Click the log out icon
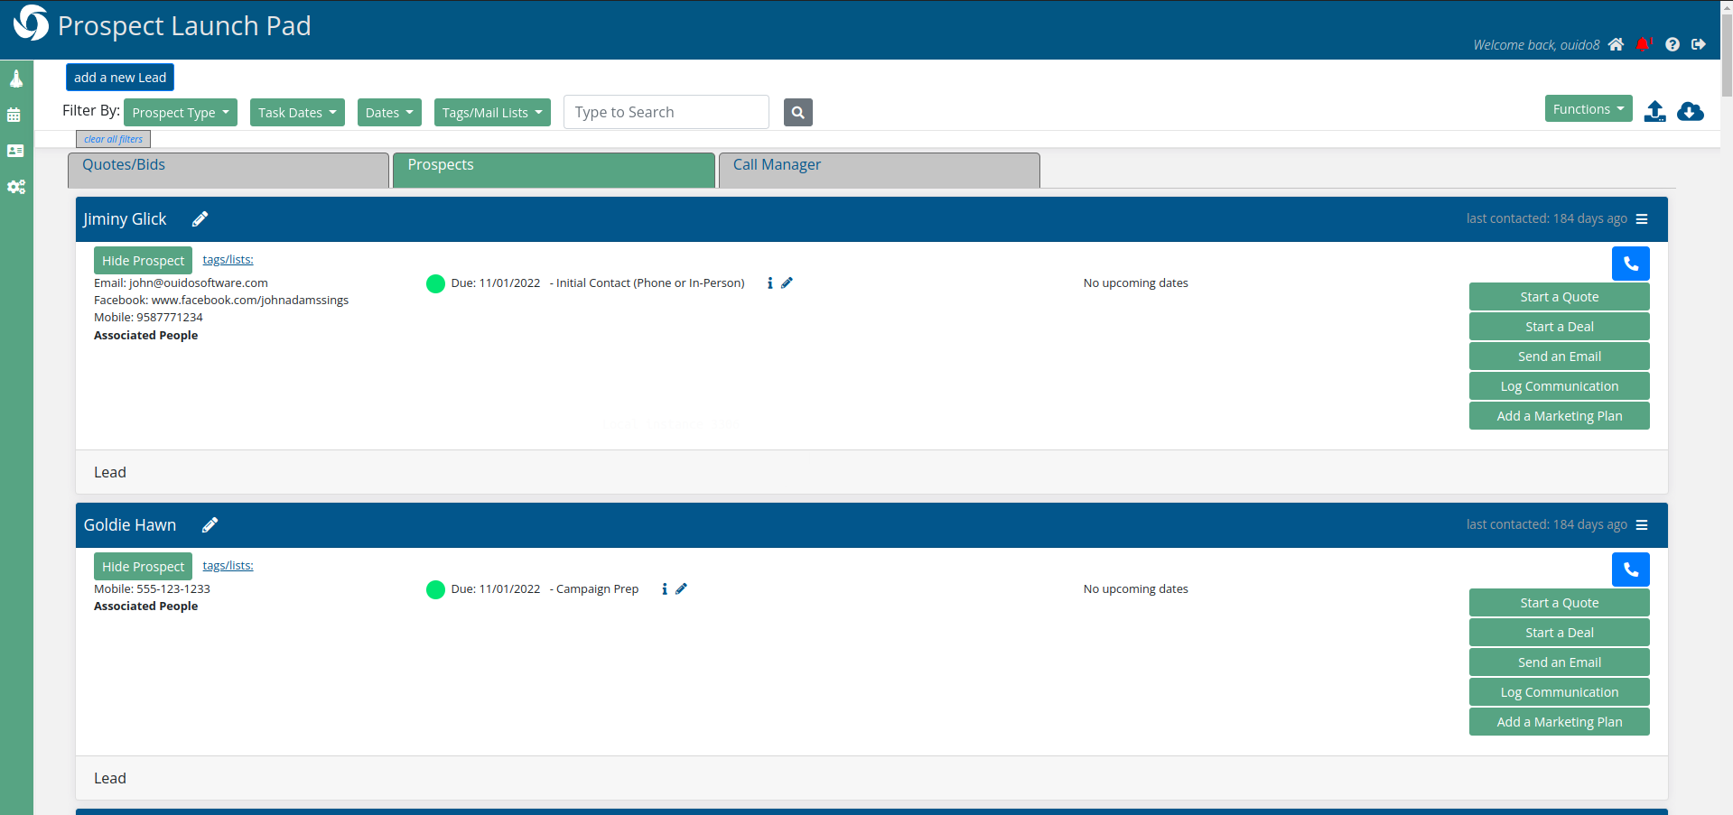Screen dimensions: 1733x815 [x=1699, y=44]
